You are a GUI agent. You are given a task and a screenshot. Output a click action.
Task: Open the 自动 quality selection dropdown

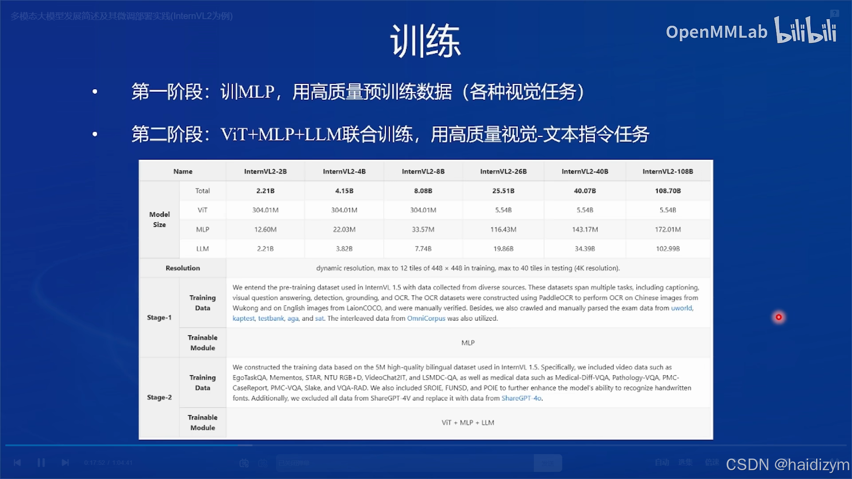point(663,462)
